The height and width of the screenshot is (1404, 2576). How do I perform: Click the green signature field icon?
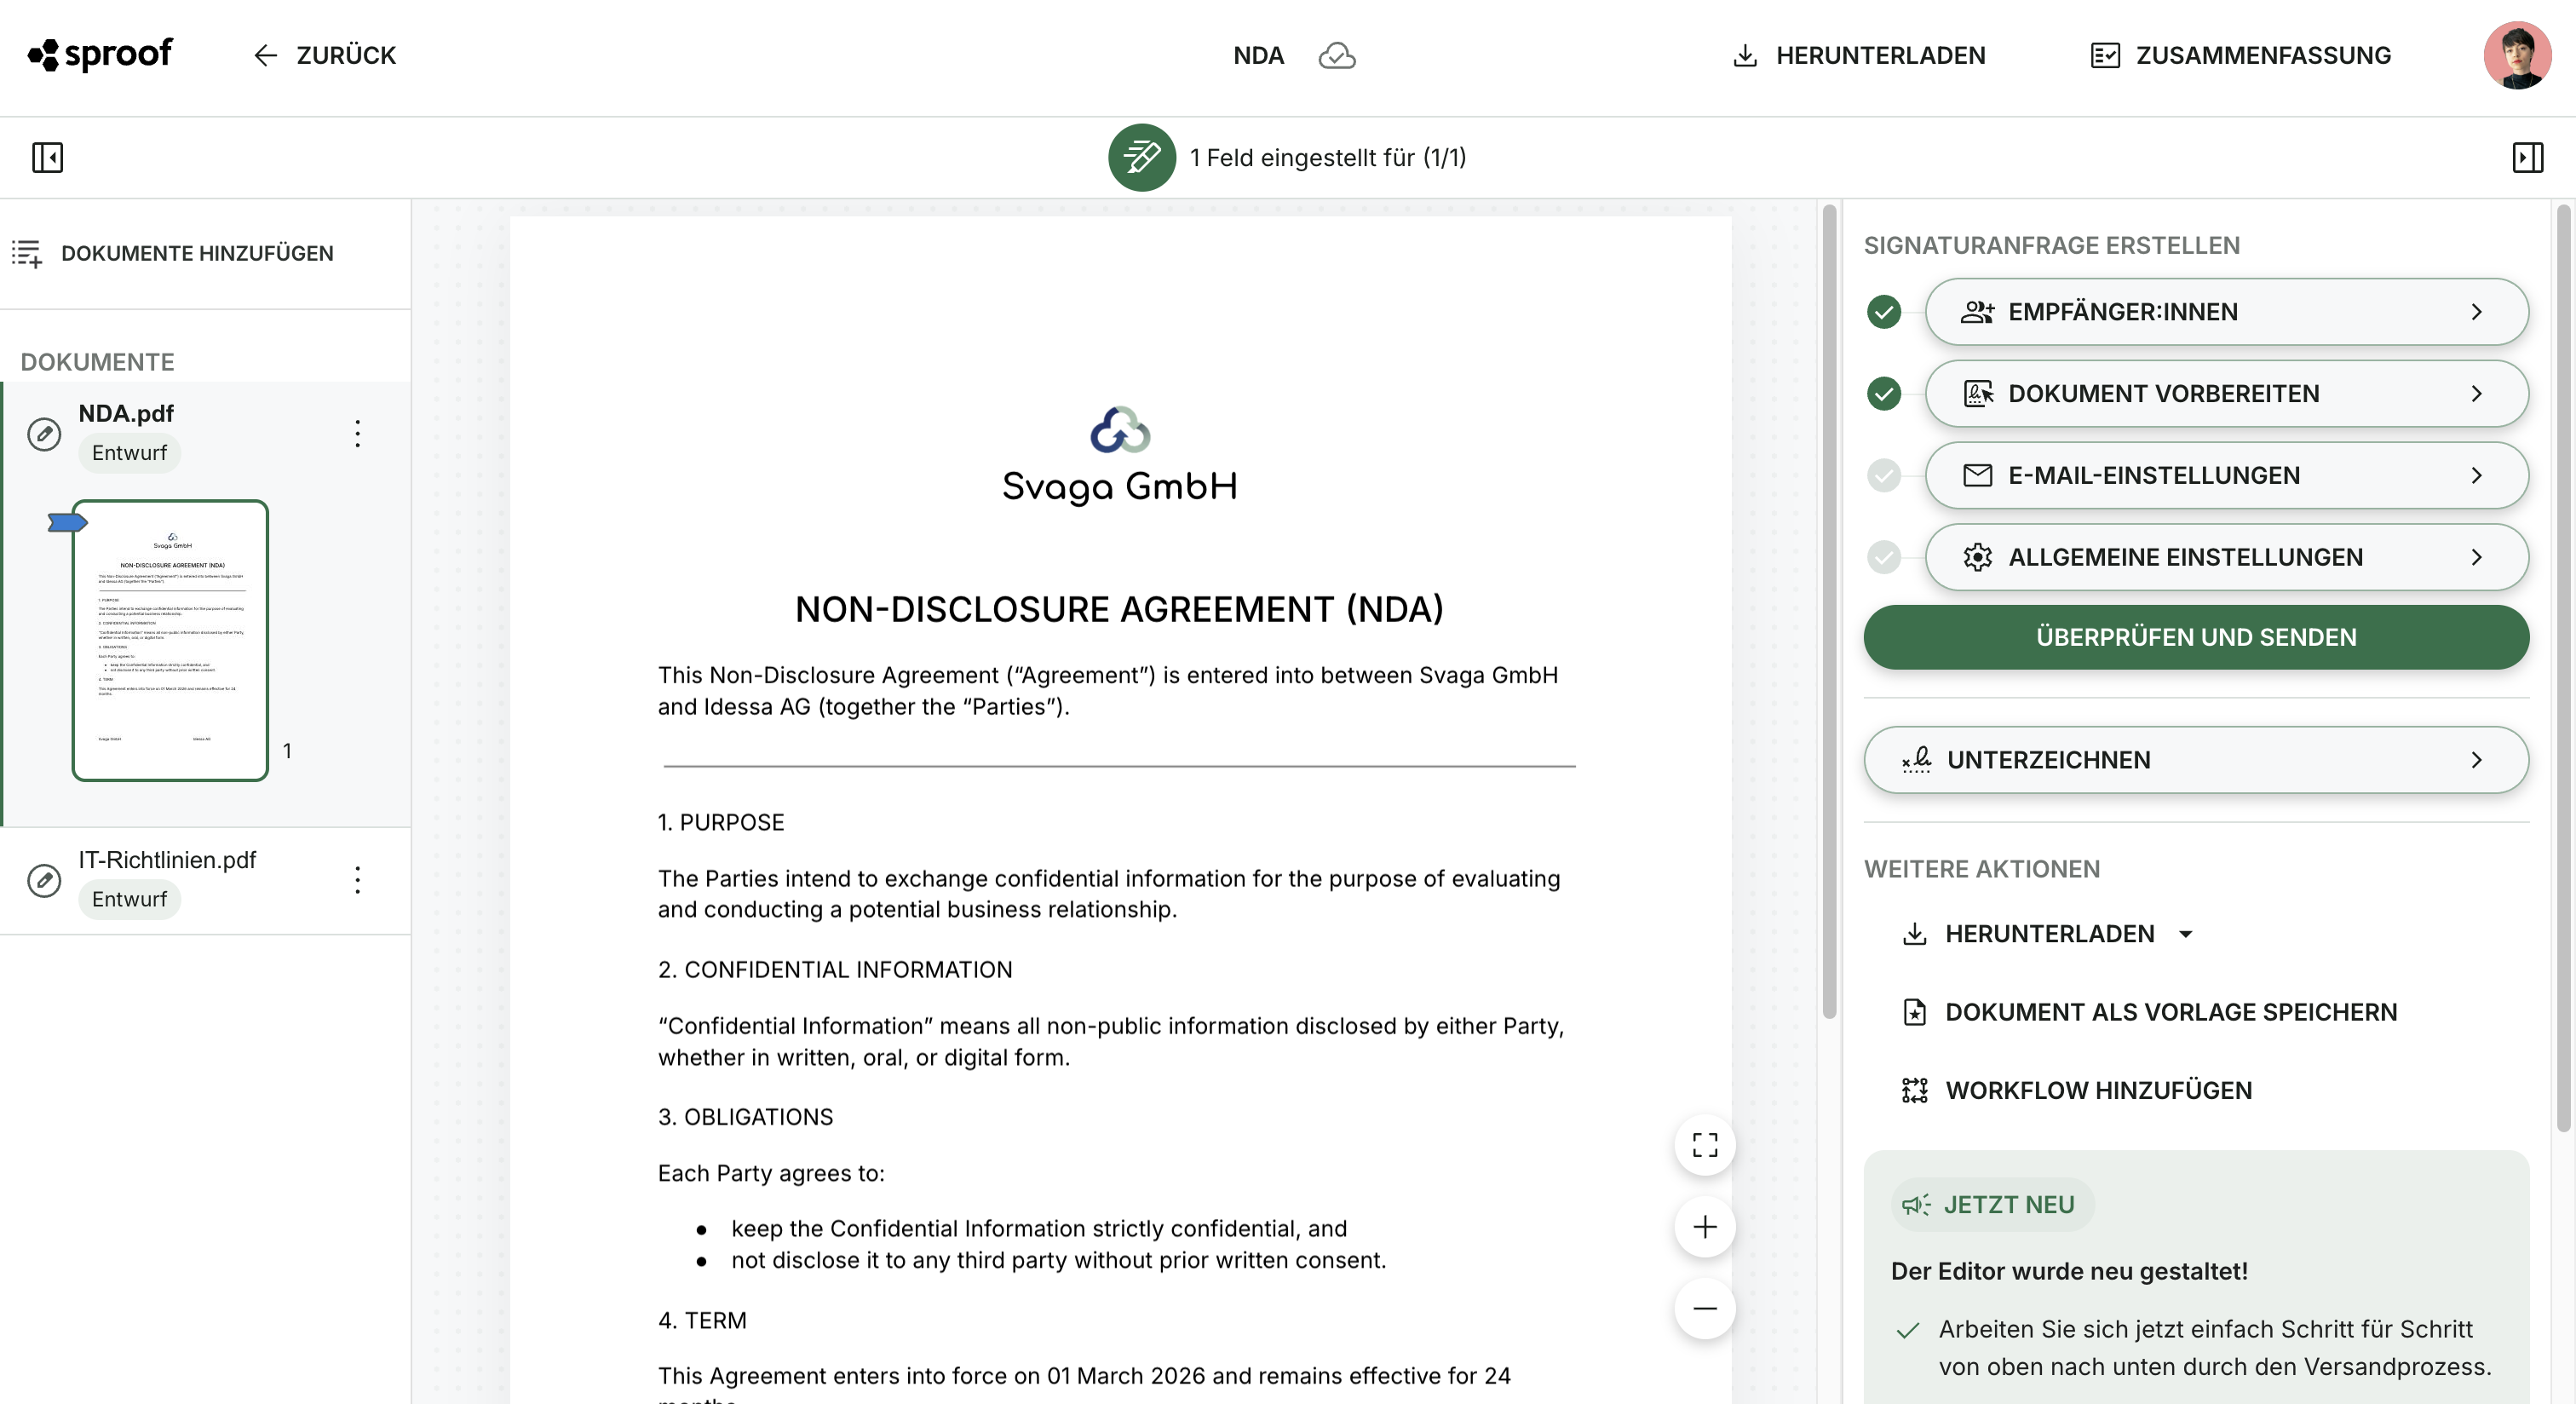click(x=1142, y=157)
